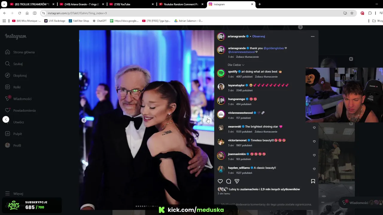This screenshot has width=383, height=215.
Task: Like the post with the heart icon
Action: click(220, 181)
